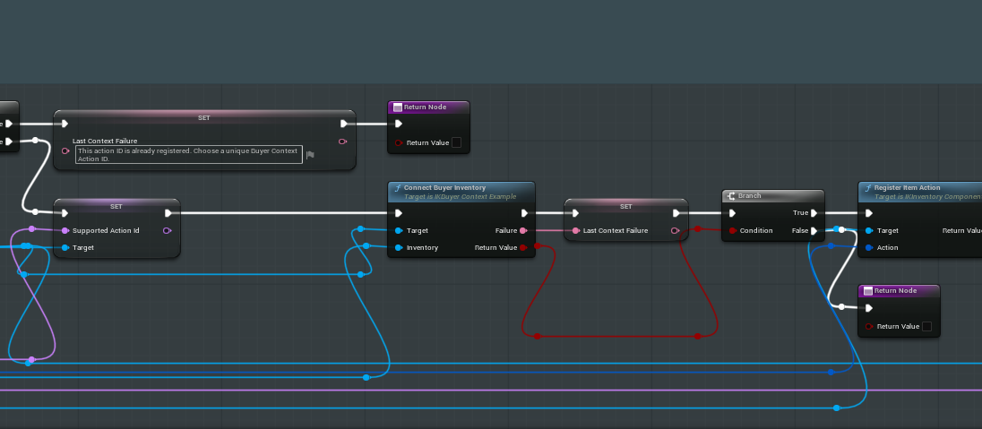Click red reroute node just left of Condition pin

[698, 229]
